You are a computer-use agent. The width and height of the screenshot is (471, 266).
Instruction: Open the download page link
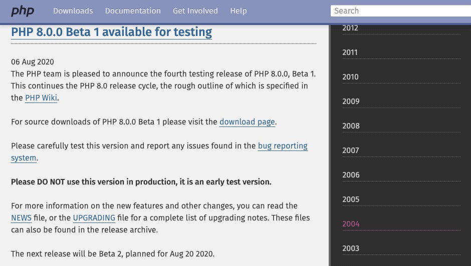[x=247, y=122]
